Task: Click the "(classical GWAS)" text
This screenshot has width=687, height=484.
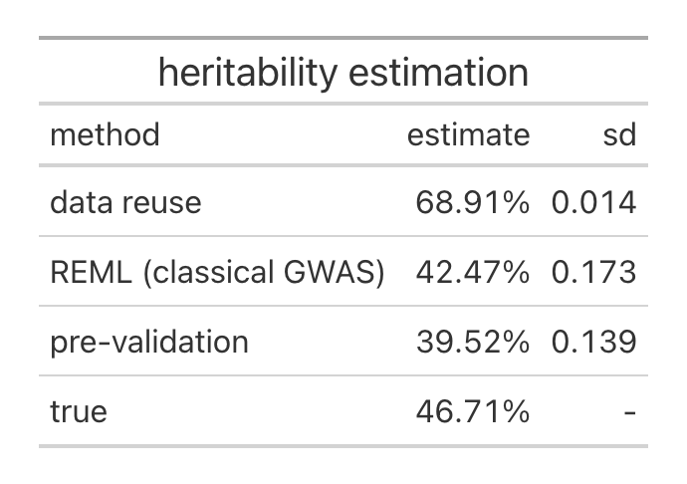Action: point(264,272)
